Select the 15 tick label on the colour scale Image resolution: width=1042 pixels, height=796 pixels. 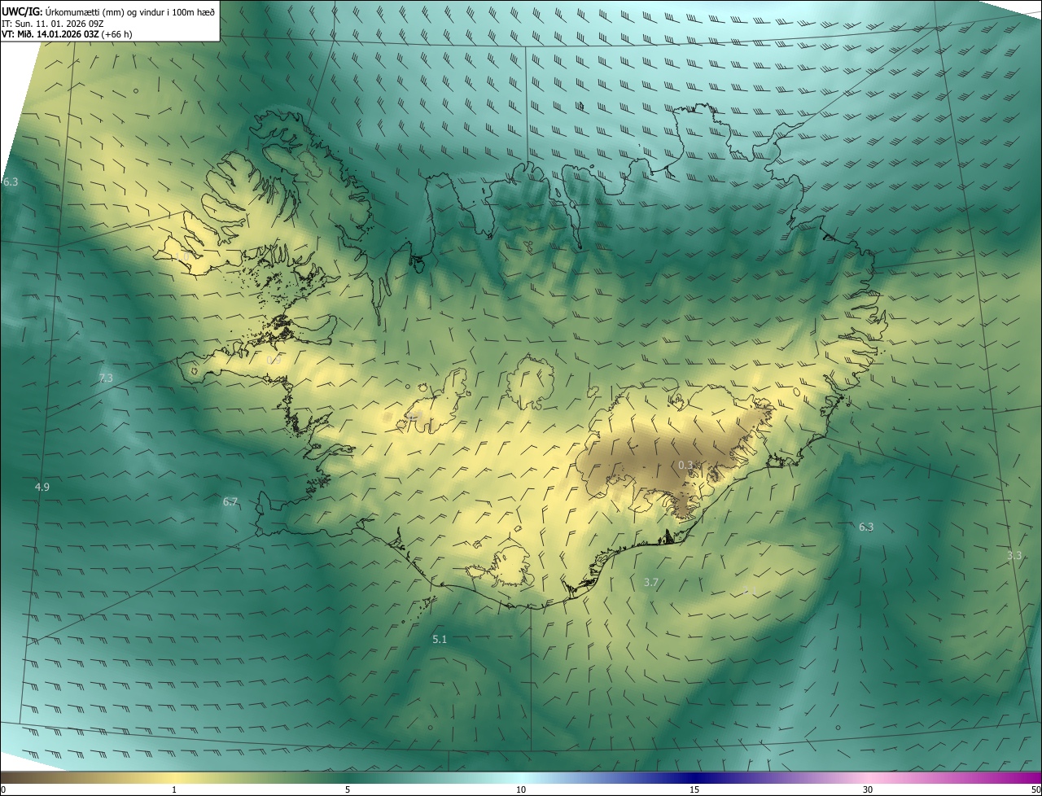694,789
